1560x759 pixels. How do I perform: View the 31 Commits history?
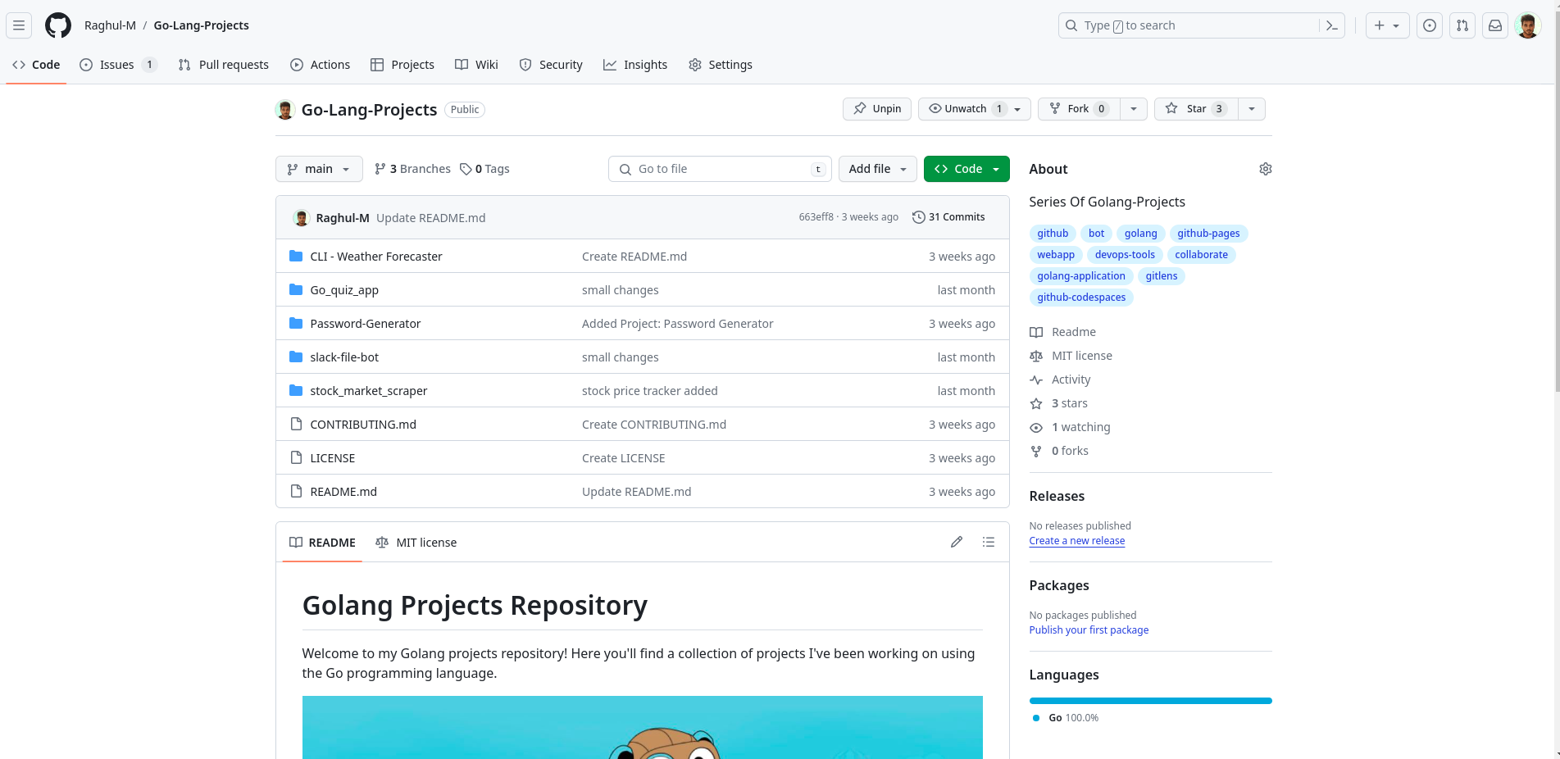(x=948, y=217)
